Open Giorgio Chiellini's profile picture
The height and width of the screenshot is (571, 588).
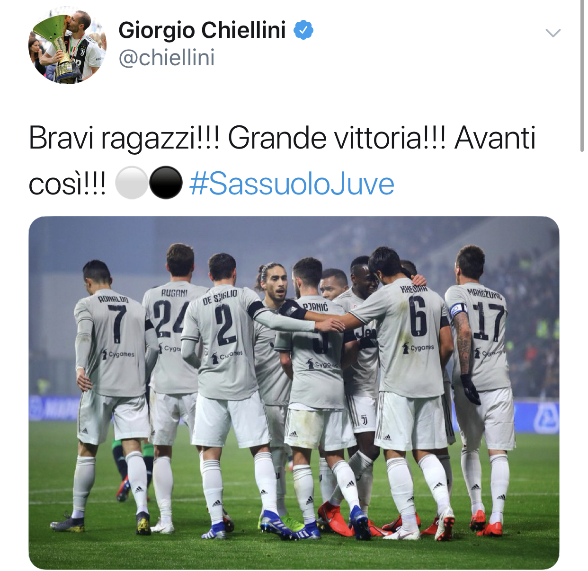(x=68, y=45)
